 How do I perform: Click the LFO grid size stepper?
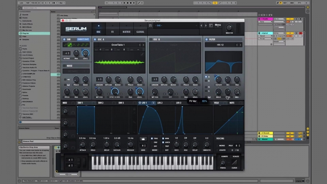tap(143, 146)
